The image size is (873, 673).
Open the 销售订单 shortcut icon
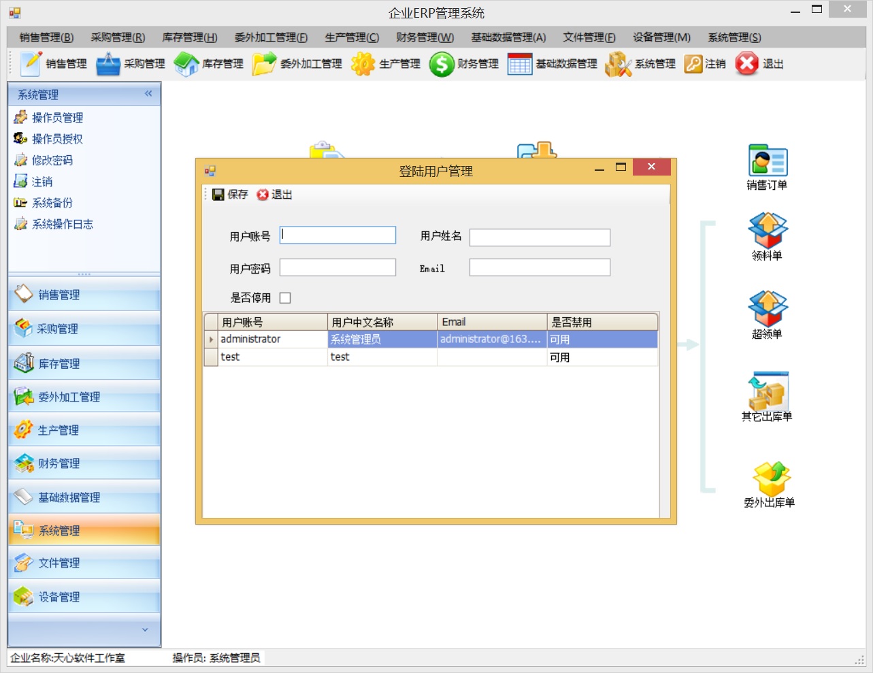point(768,161)
